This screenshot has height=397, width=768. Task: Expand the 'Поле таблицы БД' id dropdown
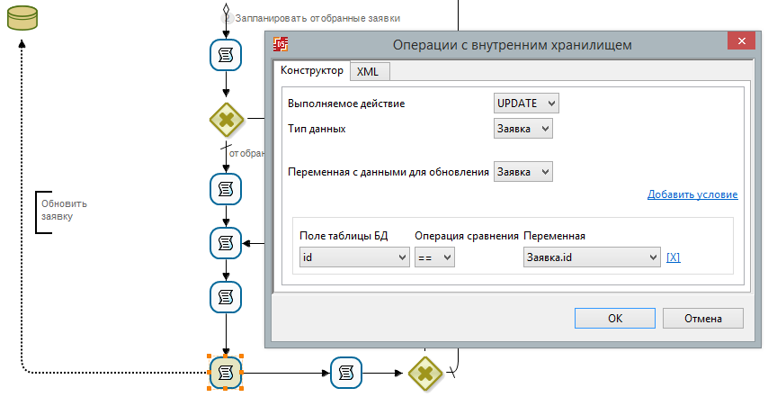point(354,257)
